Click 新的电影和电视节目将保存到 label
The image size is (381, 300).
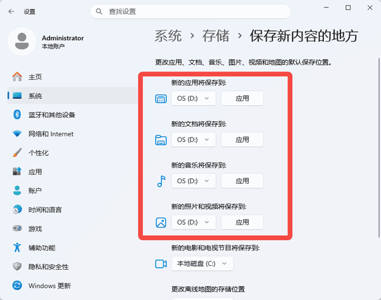coord(215,248)
